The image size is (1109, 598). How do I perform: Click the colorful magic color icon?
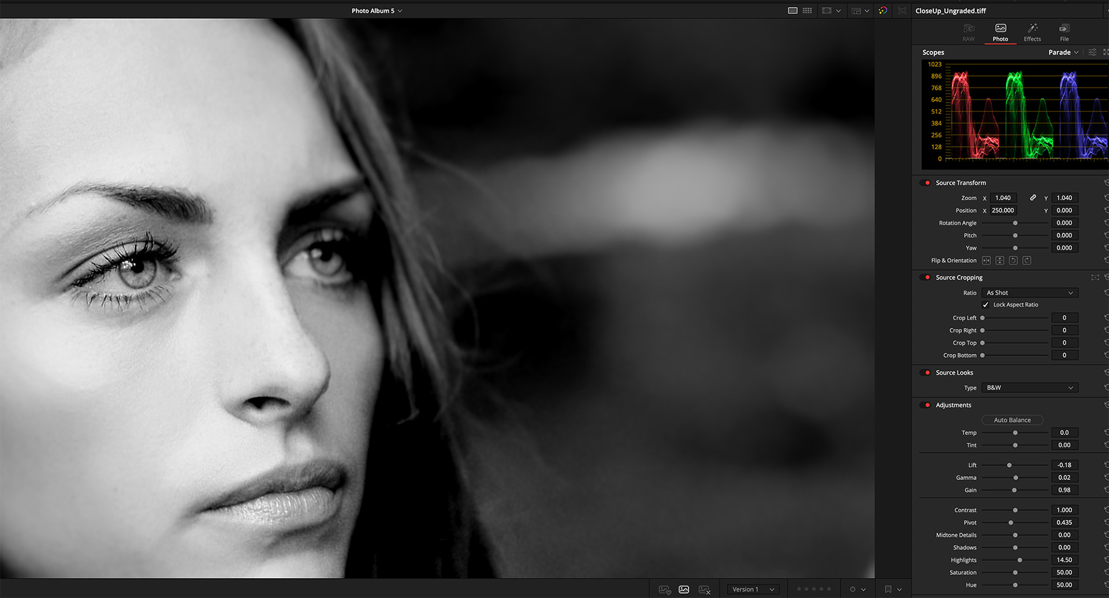pyautogui.click(x=883, y=10)
